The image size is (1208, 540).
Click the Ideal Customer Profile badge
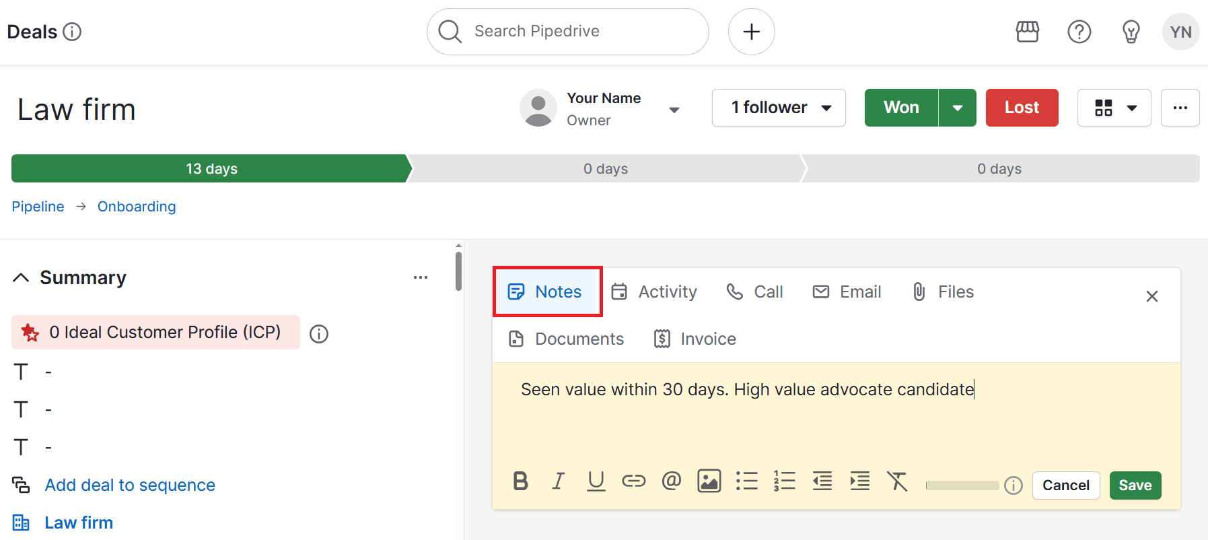pos(155,332)
